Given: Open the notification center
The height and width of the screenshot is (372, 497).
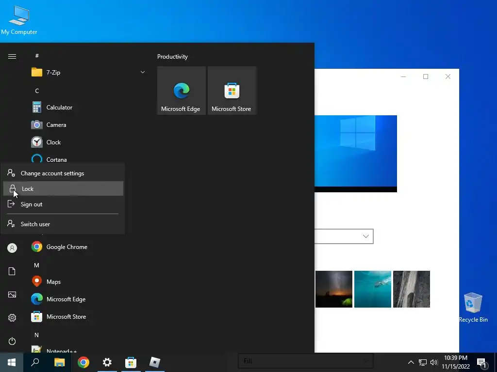Looking at the screenshot, I should pos(482,362).
